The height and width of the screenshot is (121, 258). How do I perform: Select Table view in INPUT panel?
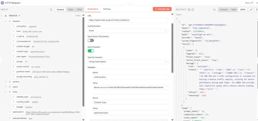[x=70, y=10]
